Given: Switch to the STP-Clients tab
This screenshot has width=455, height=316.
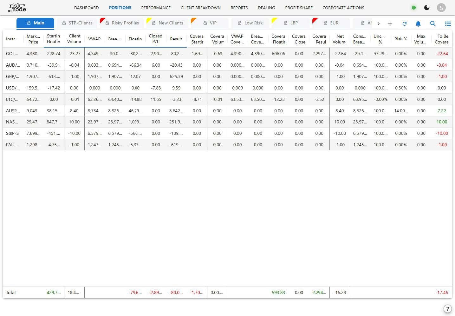Looking at the screenshot, I should tap(77, 23).
